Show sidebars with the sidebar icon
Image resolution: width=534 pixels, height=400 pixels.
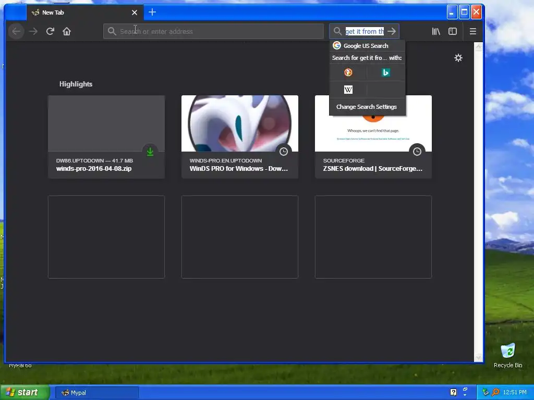[x=453, y=31]
